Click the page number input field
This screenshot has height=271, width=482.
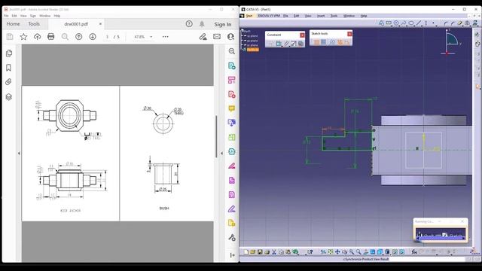point(107,37)
